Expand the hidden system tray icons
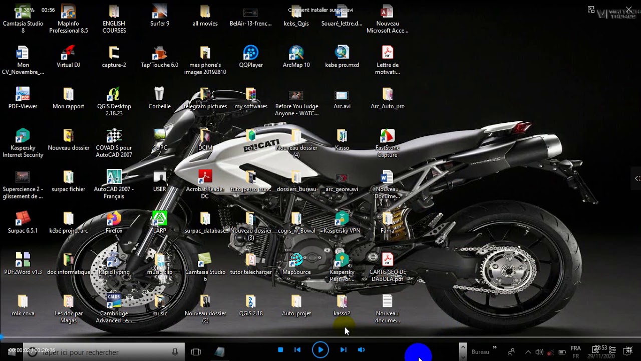 (528, 352)
